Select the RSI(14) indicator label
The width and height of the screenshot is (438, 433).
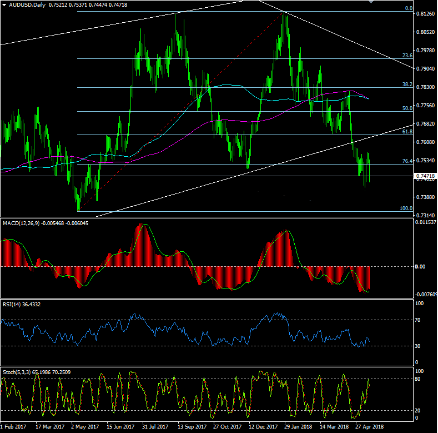(12, 304)
